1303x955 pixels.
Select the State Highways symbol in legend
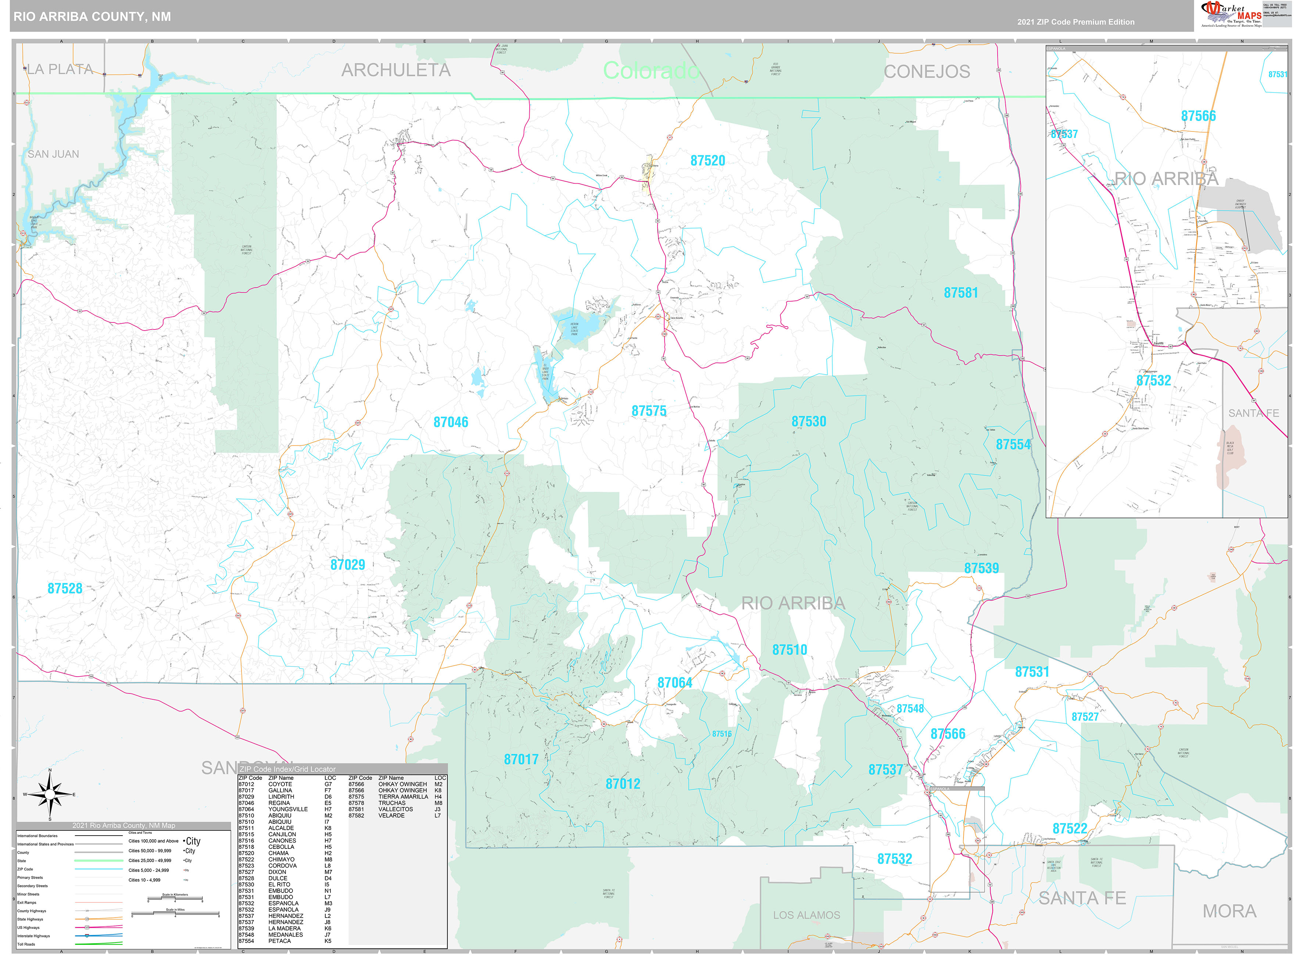pyautogui.click(x=87, y=919)
